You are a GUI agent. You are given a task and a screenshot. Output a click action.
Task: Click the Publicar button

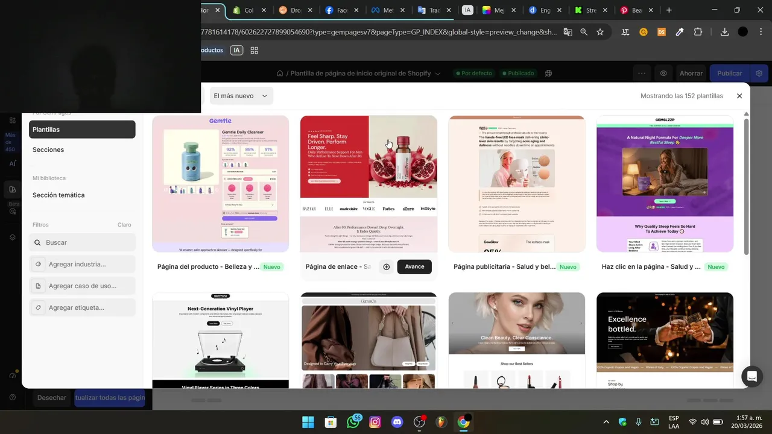(730, 74)
